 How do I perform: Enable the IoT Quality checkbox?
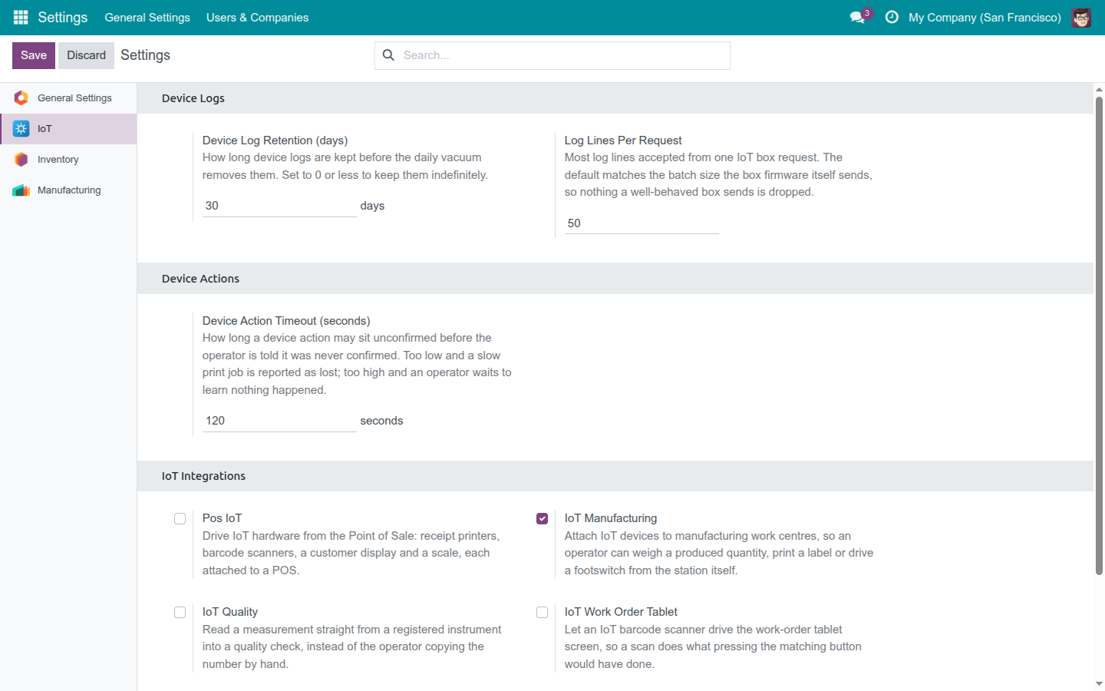(180, 612)
